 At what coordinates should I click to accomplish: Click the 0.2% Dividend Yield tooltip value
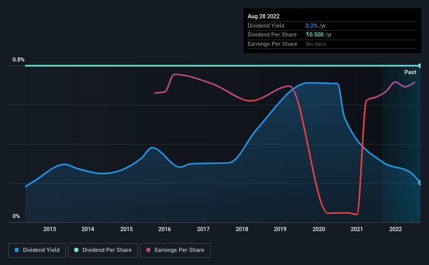[x=311, y=26]
